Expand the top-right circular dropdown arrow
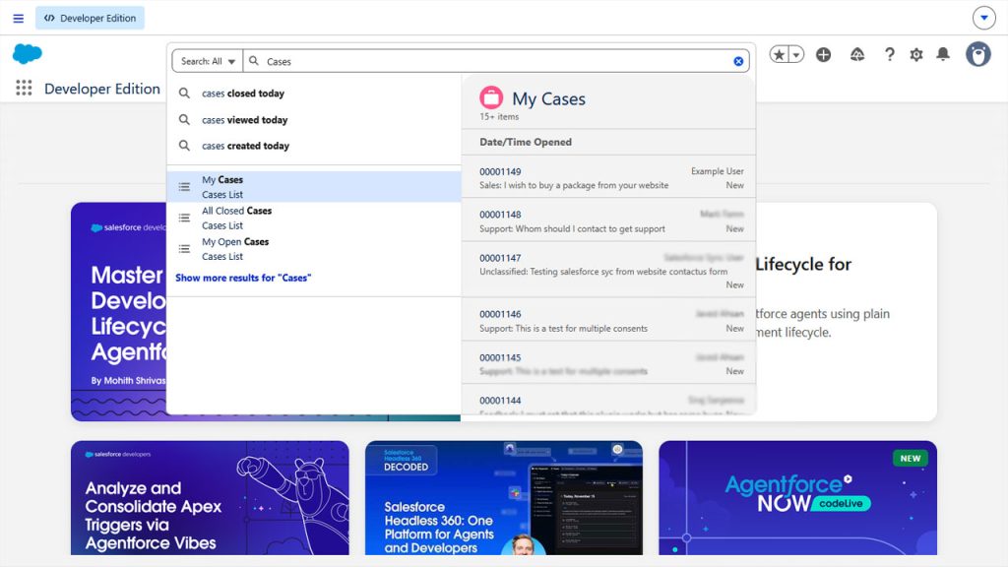Screen dimensions: 1008x567 coord(983,18)
